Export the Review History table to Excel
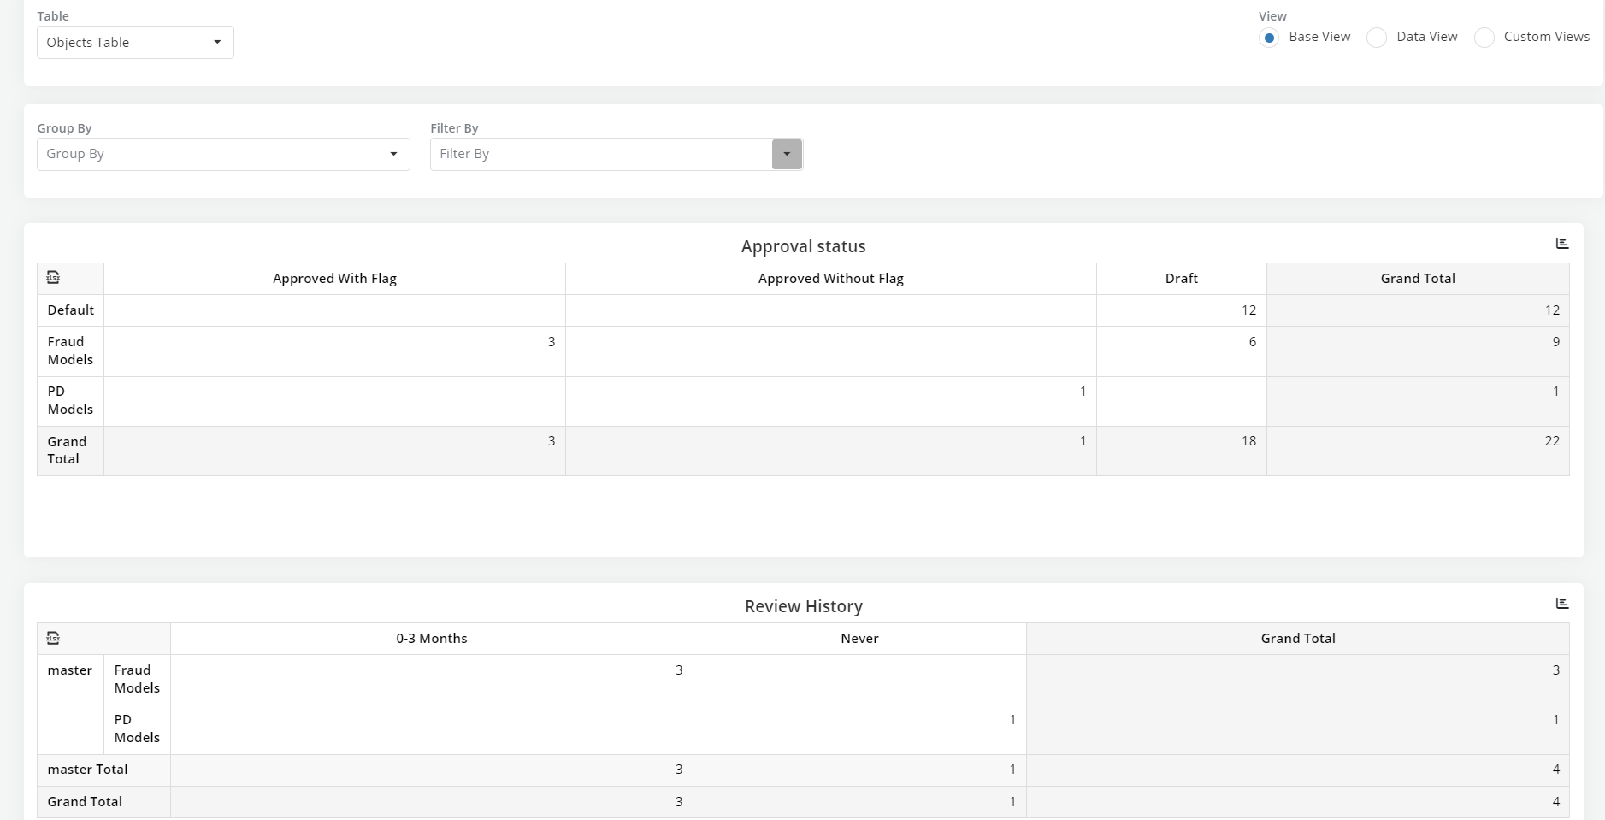Viewport: 1605px width, 820px height. point(53,638)
